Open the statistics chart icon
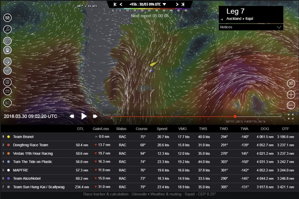The width and height of the screenshot is (299, 199). [8, 103]
